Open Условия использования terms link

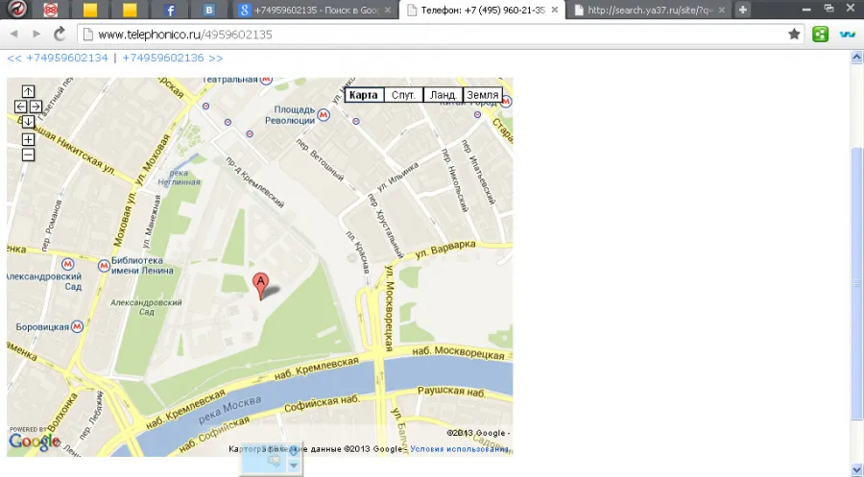(x=459, y=449)
